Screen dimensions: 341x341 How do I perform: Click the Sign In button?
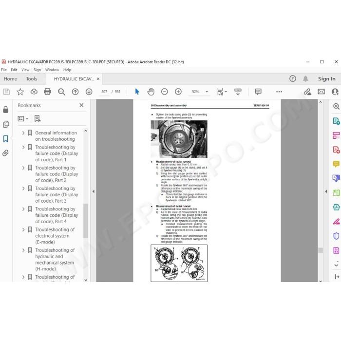pos(327,79)
